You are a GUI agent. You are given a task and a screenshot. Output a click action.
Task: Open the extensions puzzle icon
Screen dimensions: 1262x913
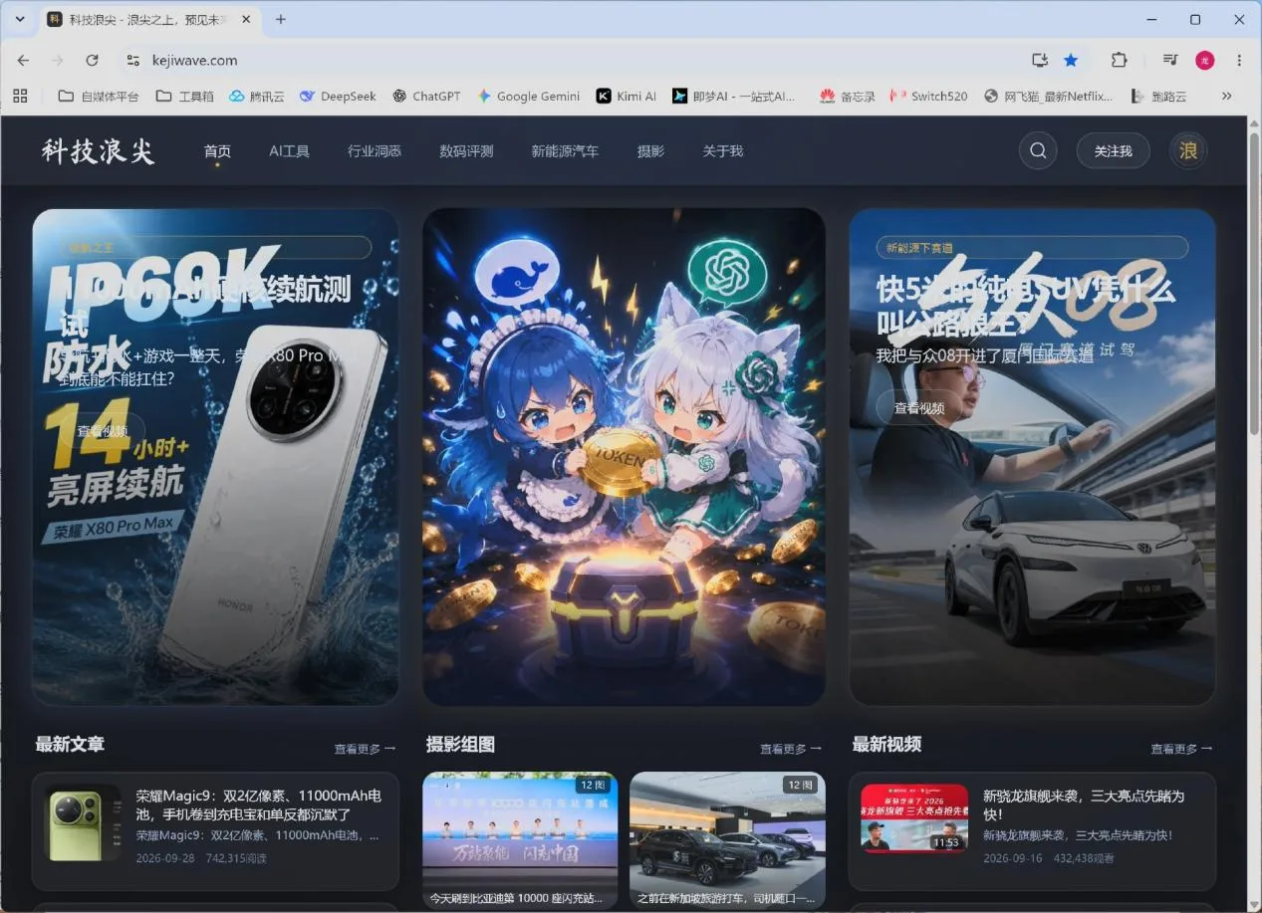1119,60
